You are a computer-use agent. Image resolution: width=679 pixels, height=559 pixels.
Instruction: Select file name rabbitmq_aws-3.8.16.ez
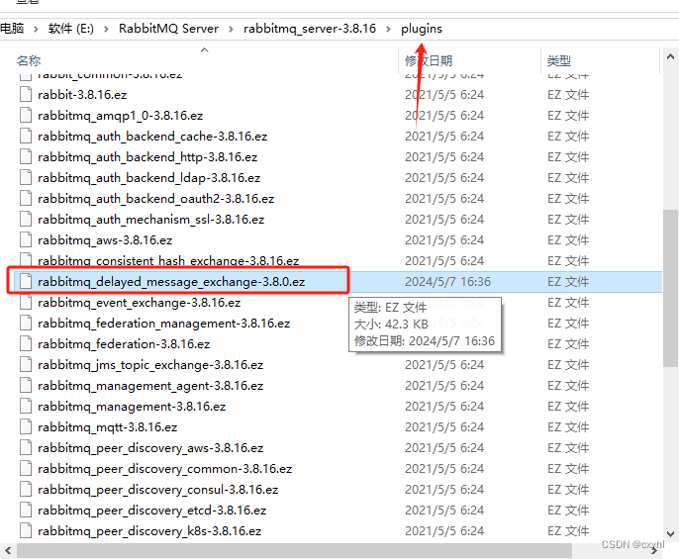[x=105, y=239]
